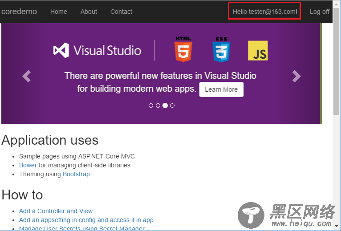Image resolution: width=341 pixels, height=231 pixels.
Task: Select the third active carousel indicator dot
Action: pos(165,105)
